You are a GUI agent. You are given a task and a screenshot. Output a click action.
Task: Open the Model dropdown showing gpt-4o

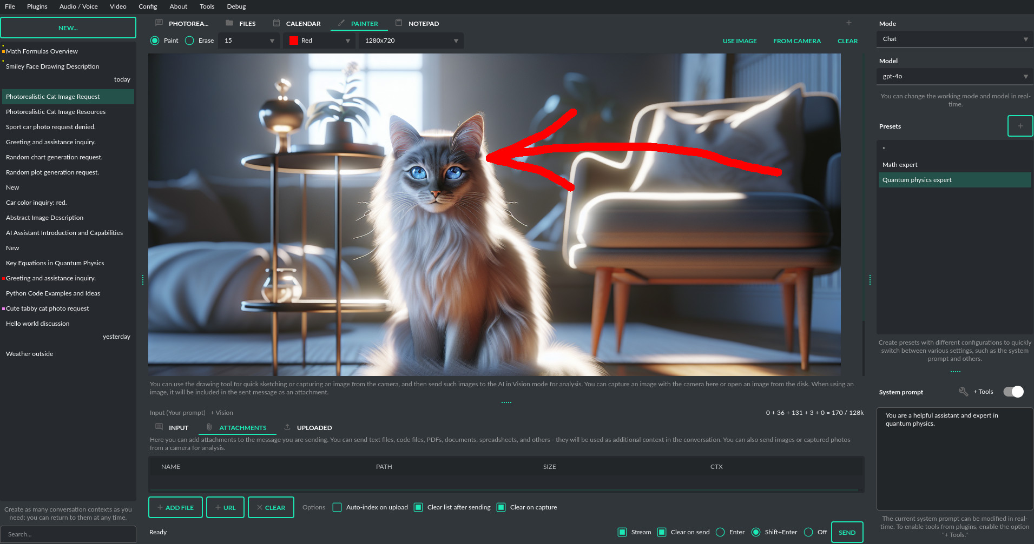954,76
